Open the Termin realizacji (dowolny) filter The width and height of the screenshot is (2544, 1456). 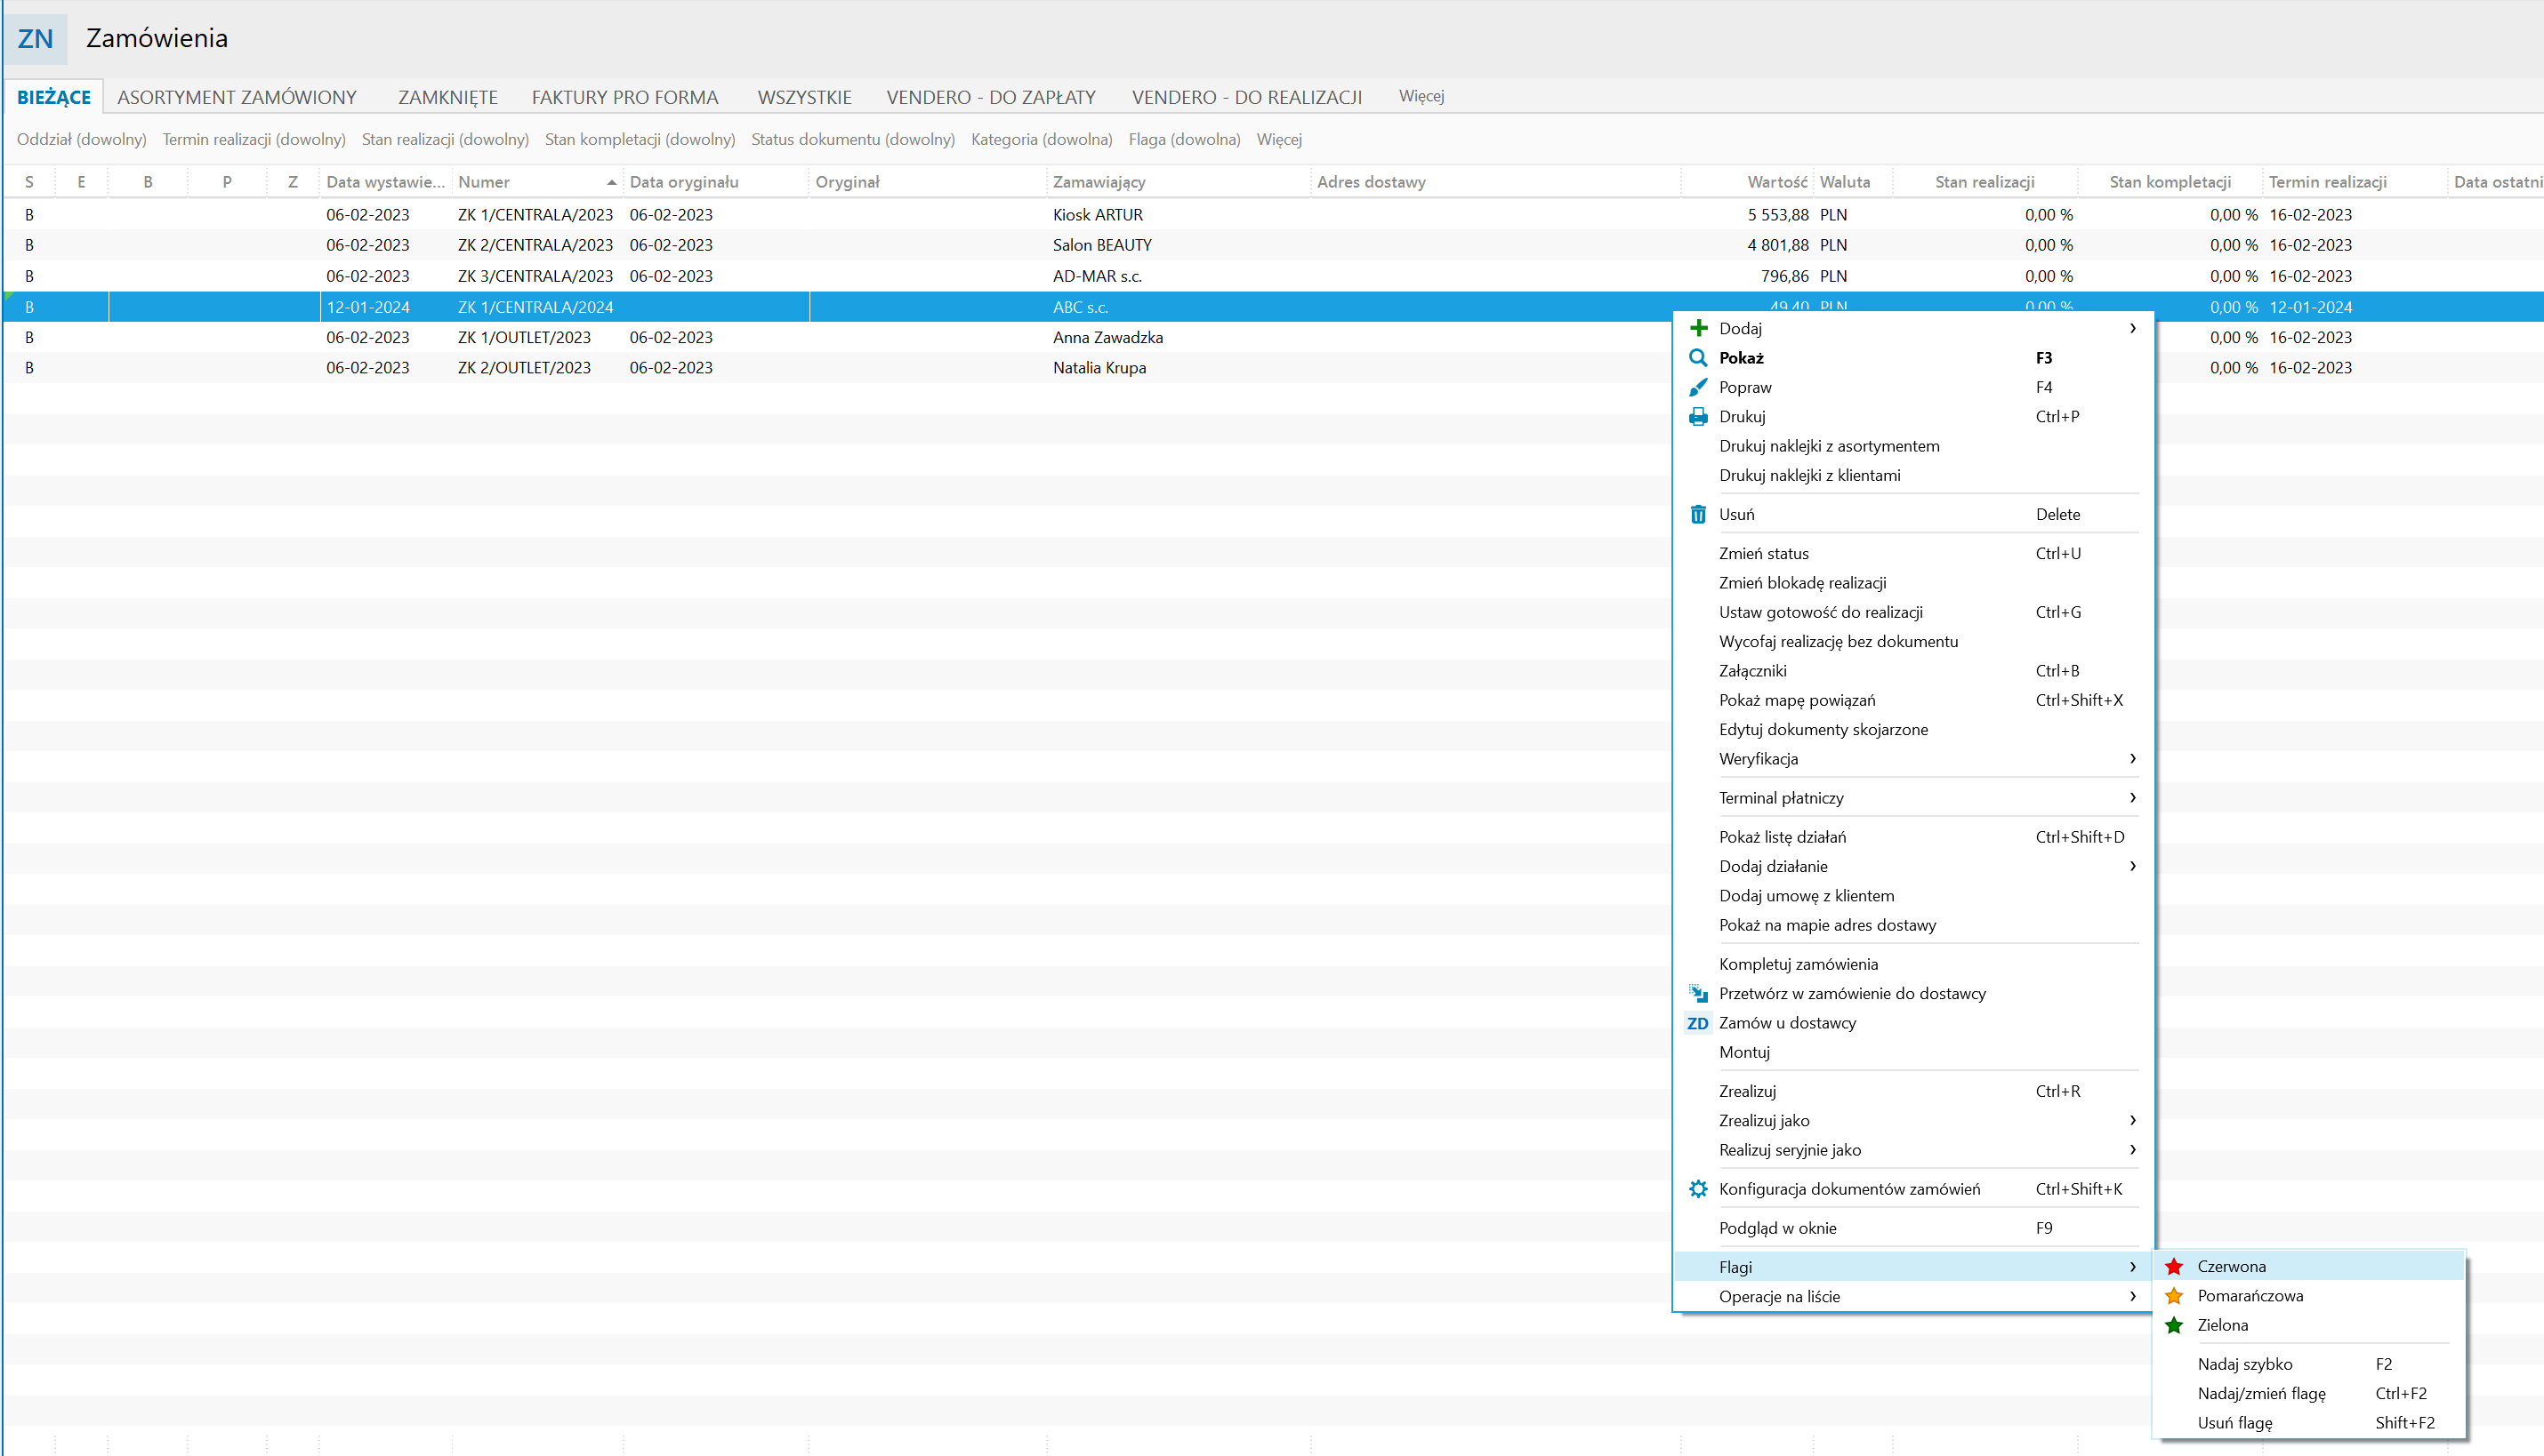click(x=254, y=139)
